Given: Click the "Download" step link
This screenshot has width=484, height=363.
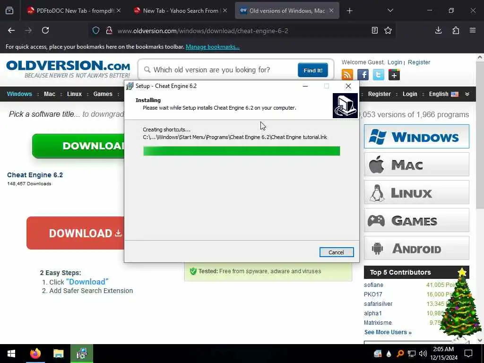Looking at the screenshot, I should (87, 282).
